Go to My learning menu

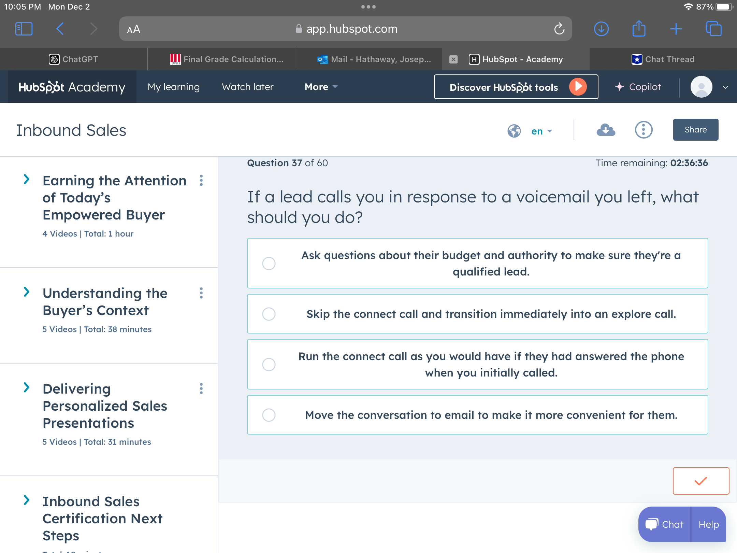pos(174,87)
